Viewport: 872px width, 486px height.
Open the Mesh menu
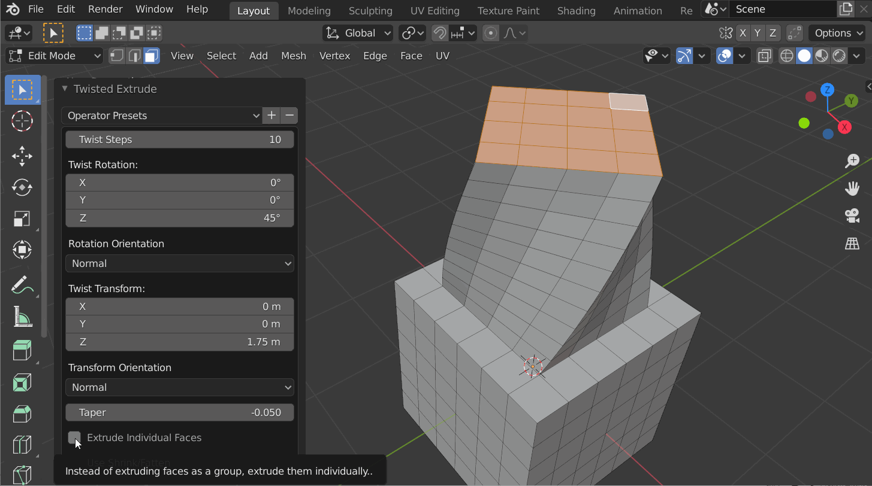pyautogui.click(x=294, y=56)
